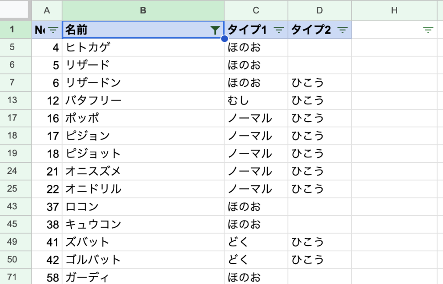
Task: Select row header 24
Action: coord(16,171)
